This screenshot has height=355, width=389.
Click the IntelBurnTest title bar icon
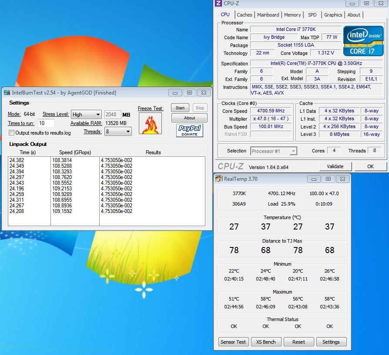click(x=7, y=93)
